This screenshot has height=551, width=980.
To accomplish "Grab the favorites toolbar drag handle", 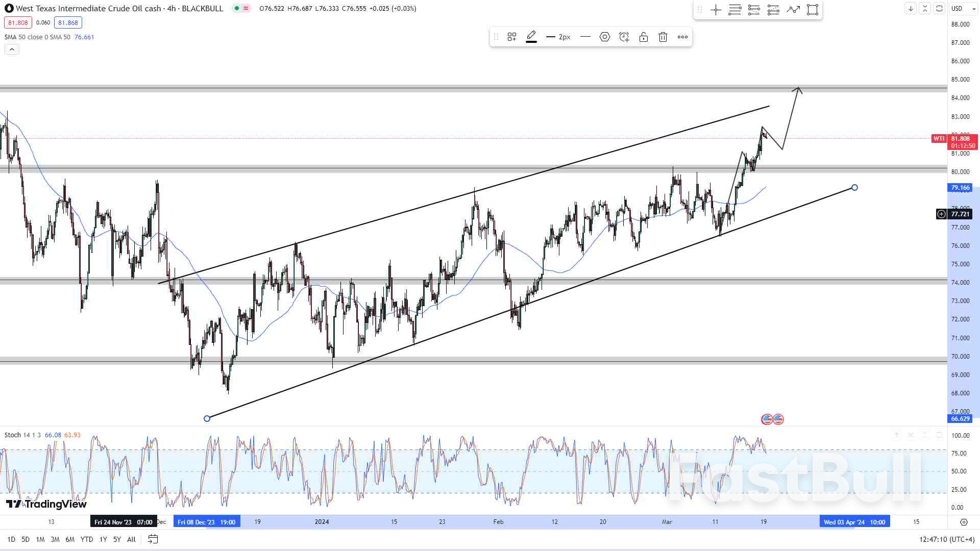I will (x=700, y=10).
